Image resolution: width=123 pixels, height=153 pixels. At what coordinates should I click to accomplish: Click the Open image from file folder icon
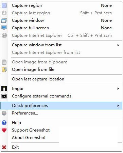(x=4, y=70)
